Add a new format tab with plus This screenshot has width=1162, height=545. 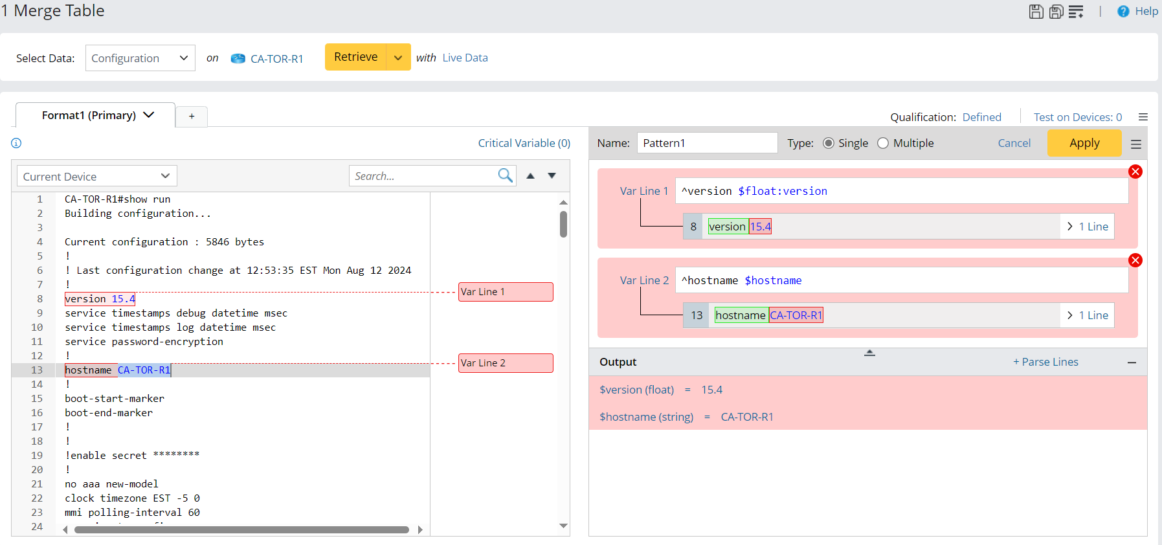click(192, 116)
